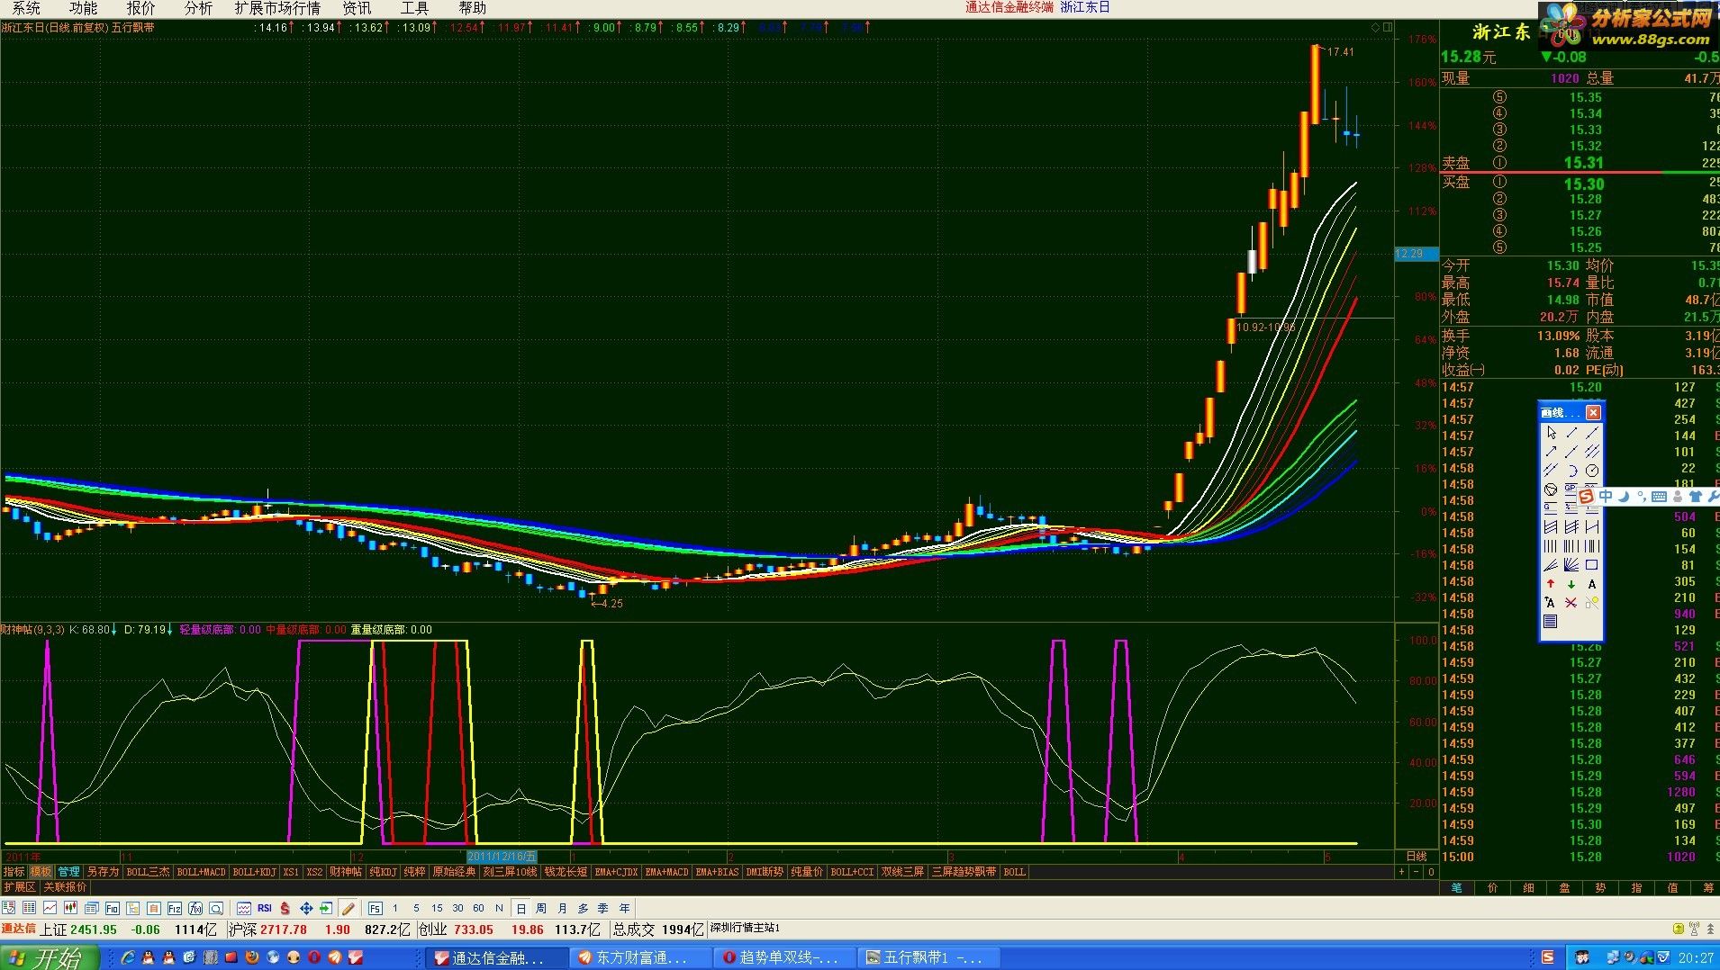
Task: Select the equal period vertical lines tool
Action: click(x=1551, y=545)
